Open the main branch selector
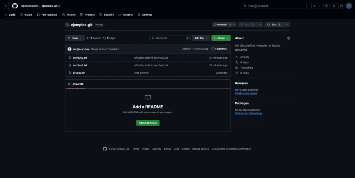 pos(75,38)
